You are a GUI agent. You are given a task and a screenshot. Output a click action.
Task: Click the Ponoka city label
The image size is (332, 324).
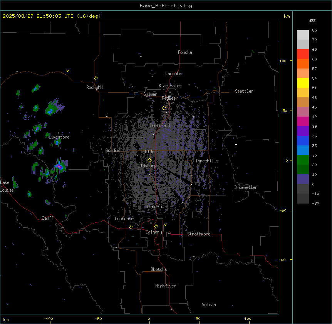[185, 52]
